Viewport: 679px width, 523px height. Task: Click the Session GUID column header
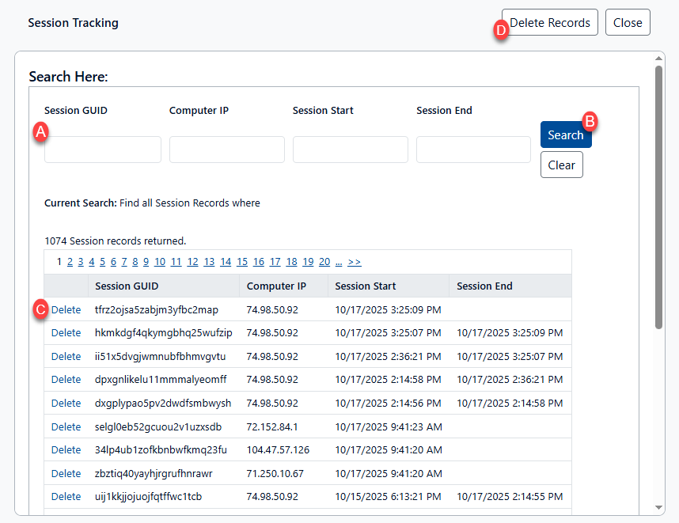pos(127,286)
